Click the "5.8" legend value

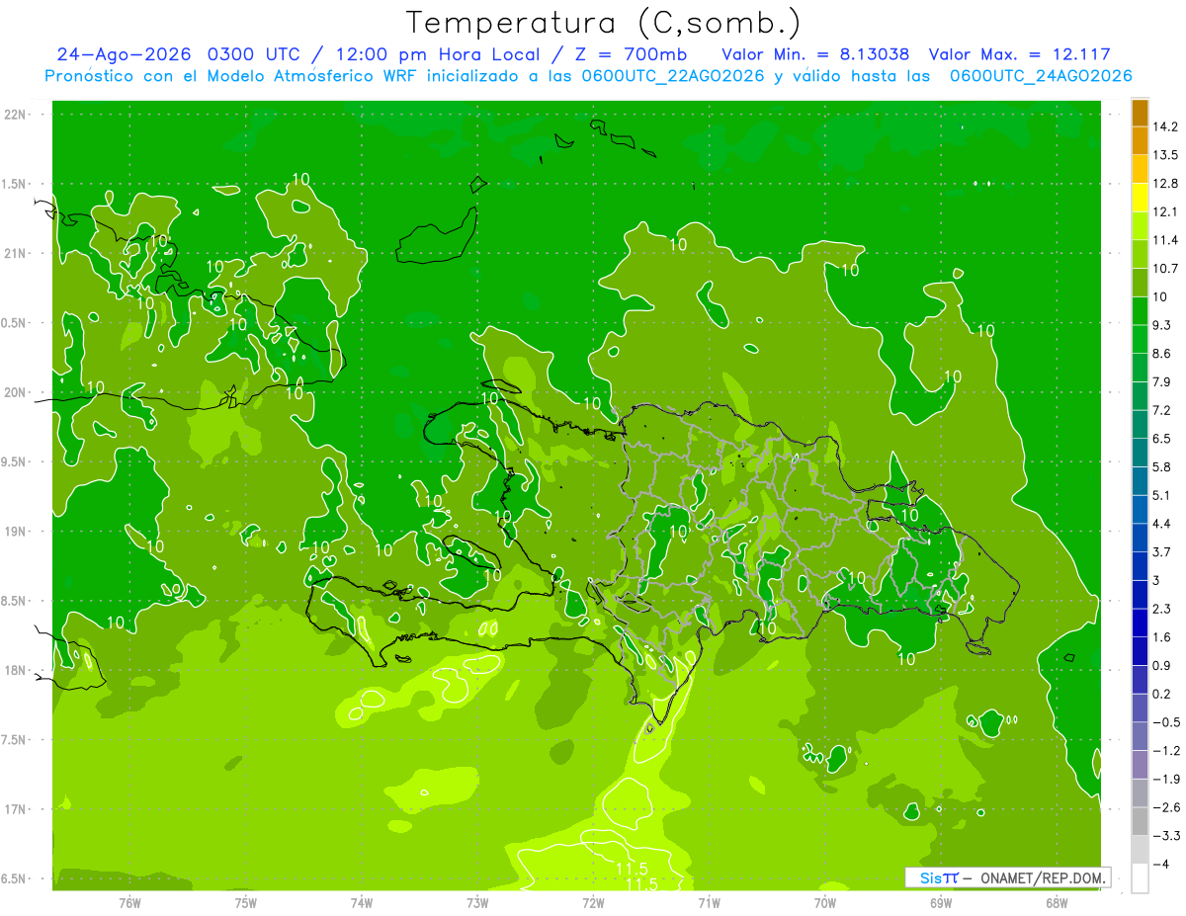pos(1162,467)
